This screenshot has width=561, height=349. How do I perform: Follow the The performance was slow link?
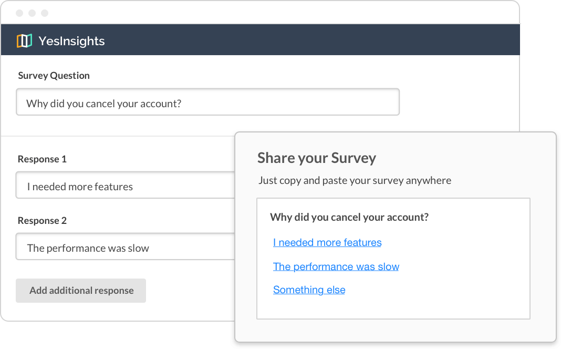point(336,266)
